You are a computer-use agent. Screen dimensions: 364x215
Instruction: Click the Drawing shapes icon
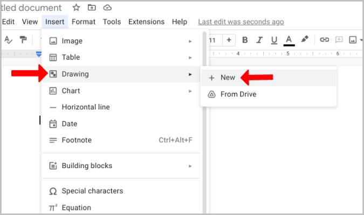point(53,74)
